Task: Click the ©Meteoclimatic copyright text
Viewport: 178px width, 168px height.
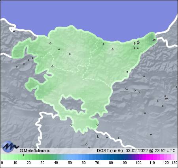Action: [35, 151]
